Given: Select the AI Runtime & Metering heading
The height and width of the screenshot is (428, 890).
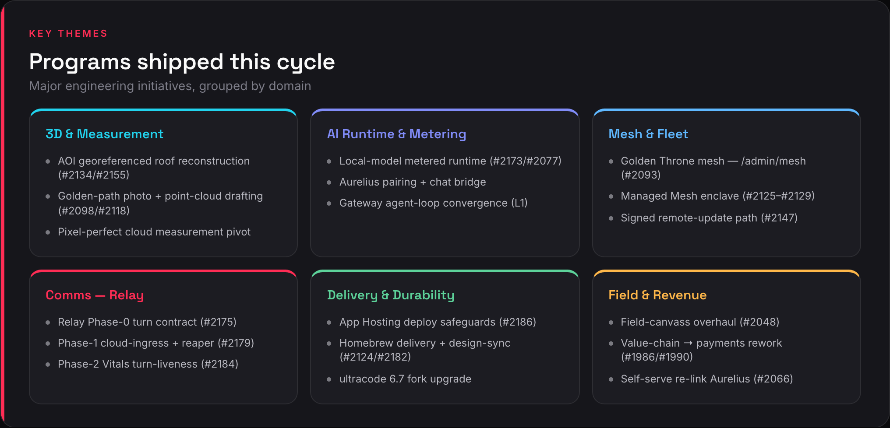Looking at the screenshot, I should click(396, 134).
